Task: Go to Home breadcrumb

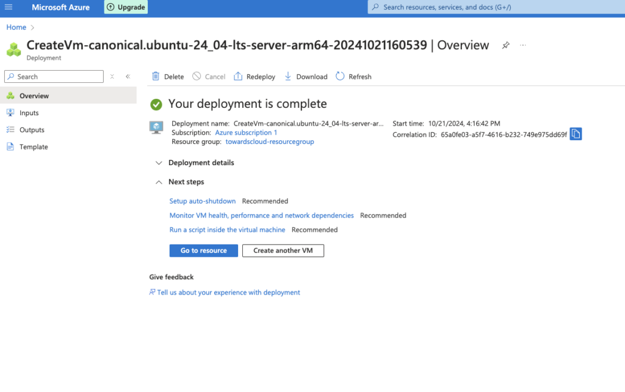Action: pyautogui.click(x=16, y=27)
